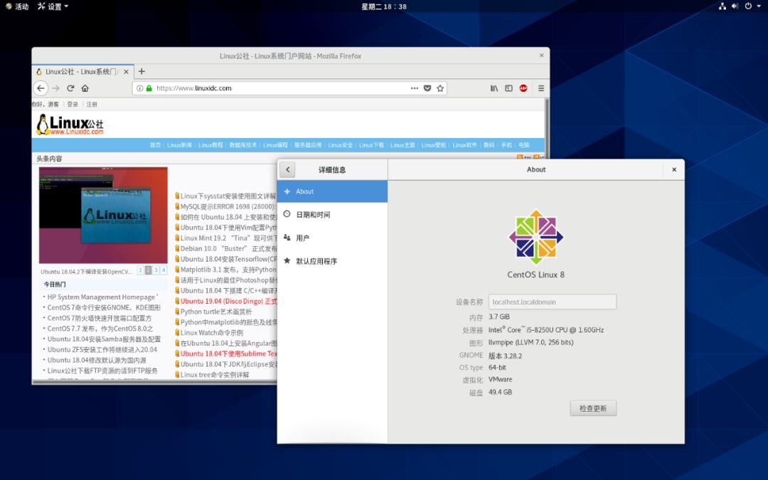Open HP System Management Homepage article
The width and height of the screenshot is (768, 480).
pyautogui.click(x=102, y=297)
